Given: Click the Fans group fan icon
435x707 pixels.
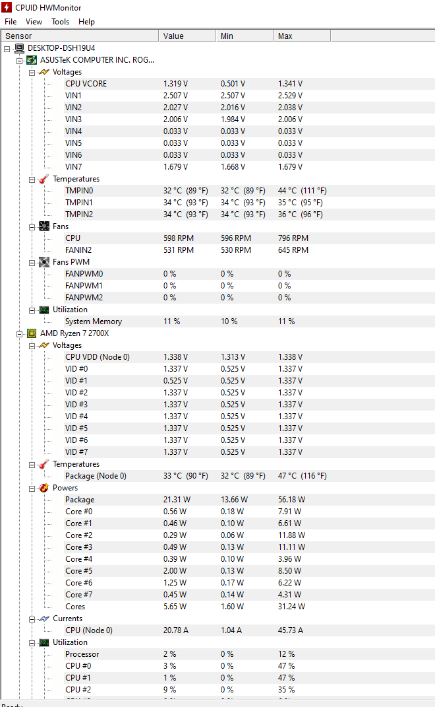Looking at the screenshot, I should [x=44, y=226].
